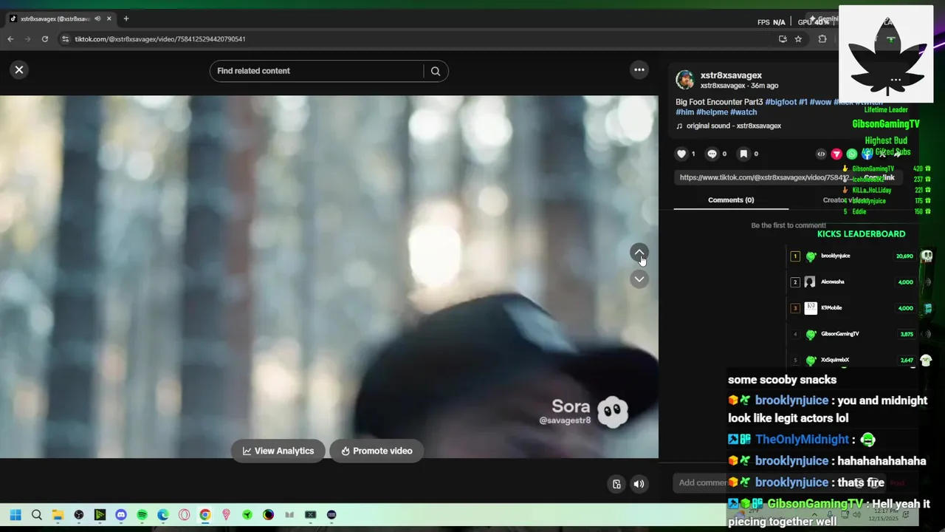This screenshot has width=945, height=532.
Task: Save video with bookmark icon
Action: click(743, 154)
